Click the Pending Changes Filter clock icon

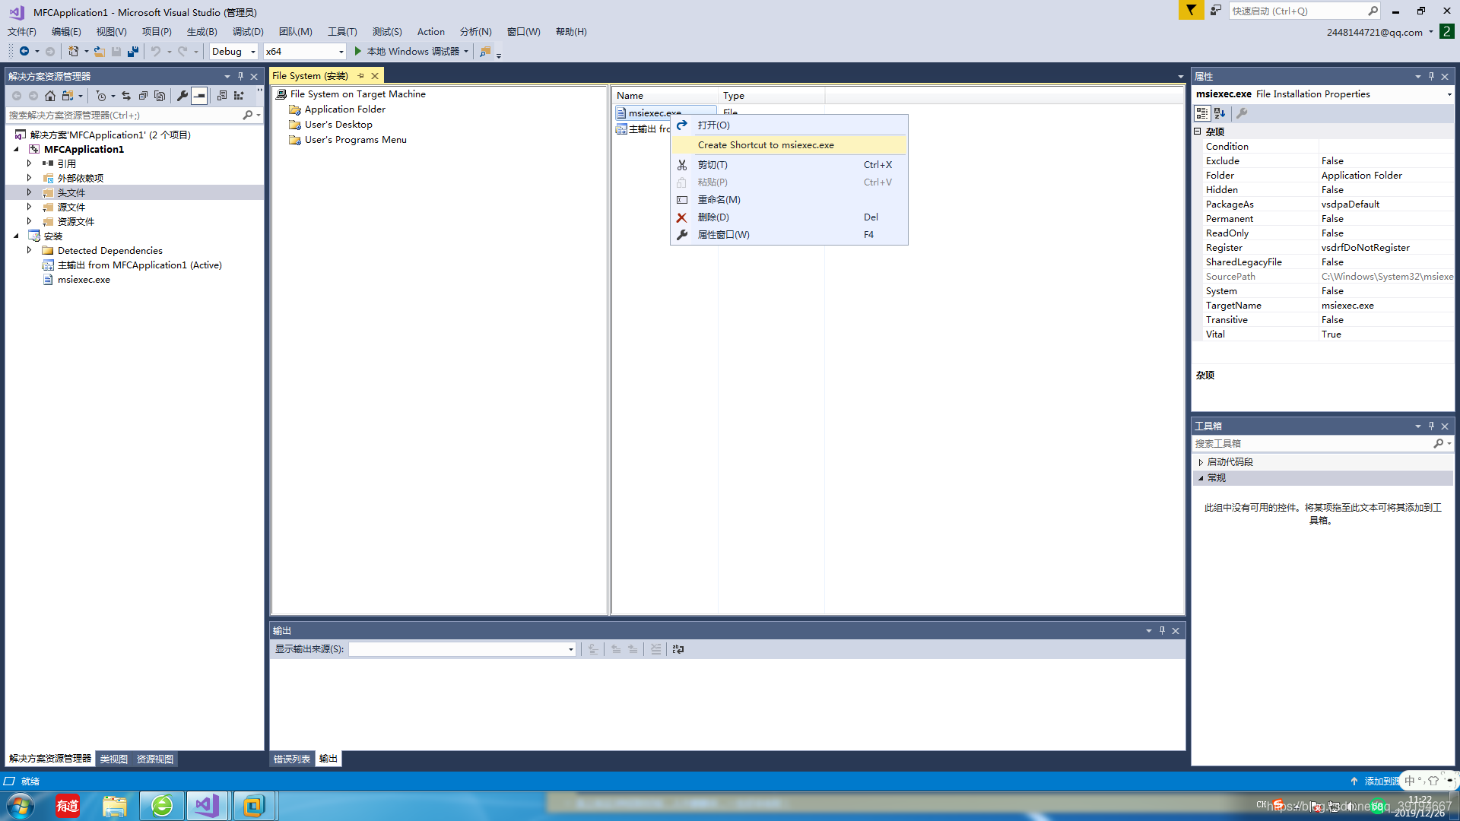click(x=101, y=96)
